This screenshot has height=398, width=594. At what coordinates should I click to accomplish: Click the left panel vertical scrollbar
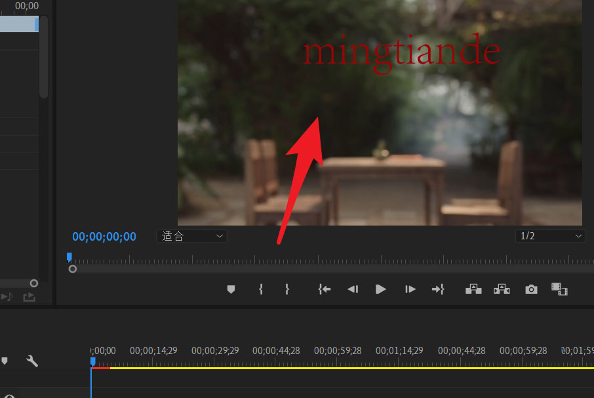click(43, 57)
